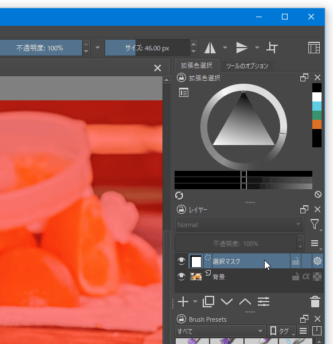This screenshot has height=344, width=333.
Task: Open horizontal mirror tool dropdown arrow
Action: (x=225, y=48)
